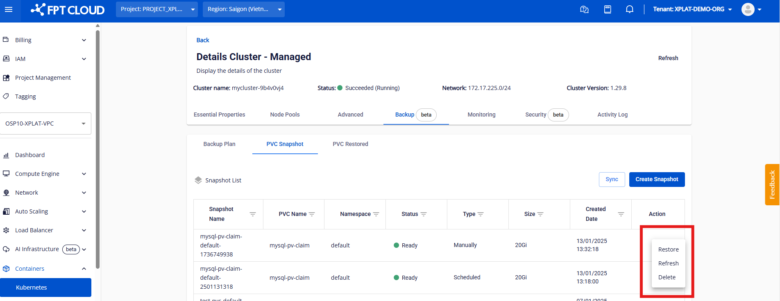The width and height of the screenshot is (780, 301).
Task: Choose Delete in the action menu
Action: [667, 277]
